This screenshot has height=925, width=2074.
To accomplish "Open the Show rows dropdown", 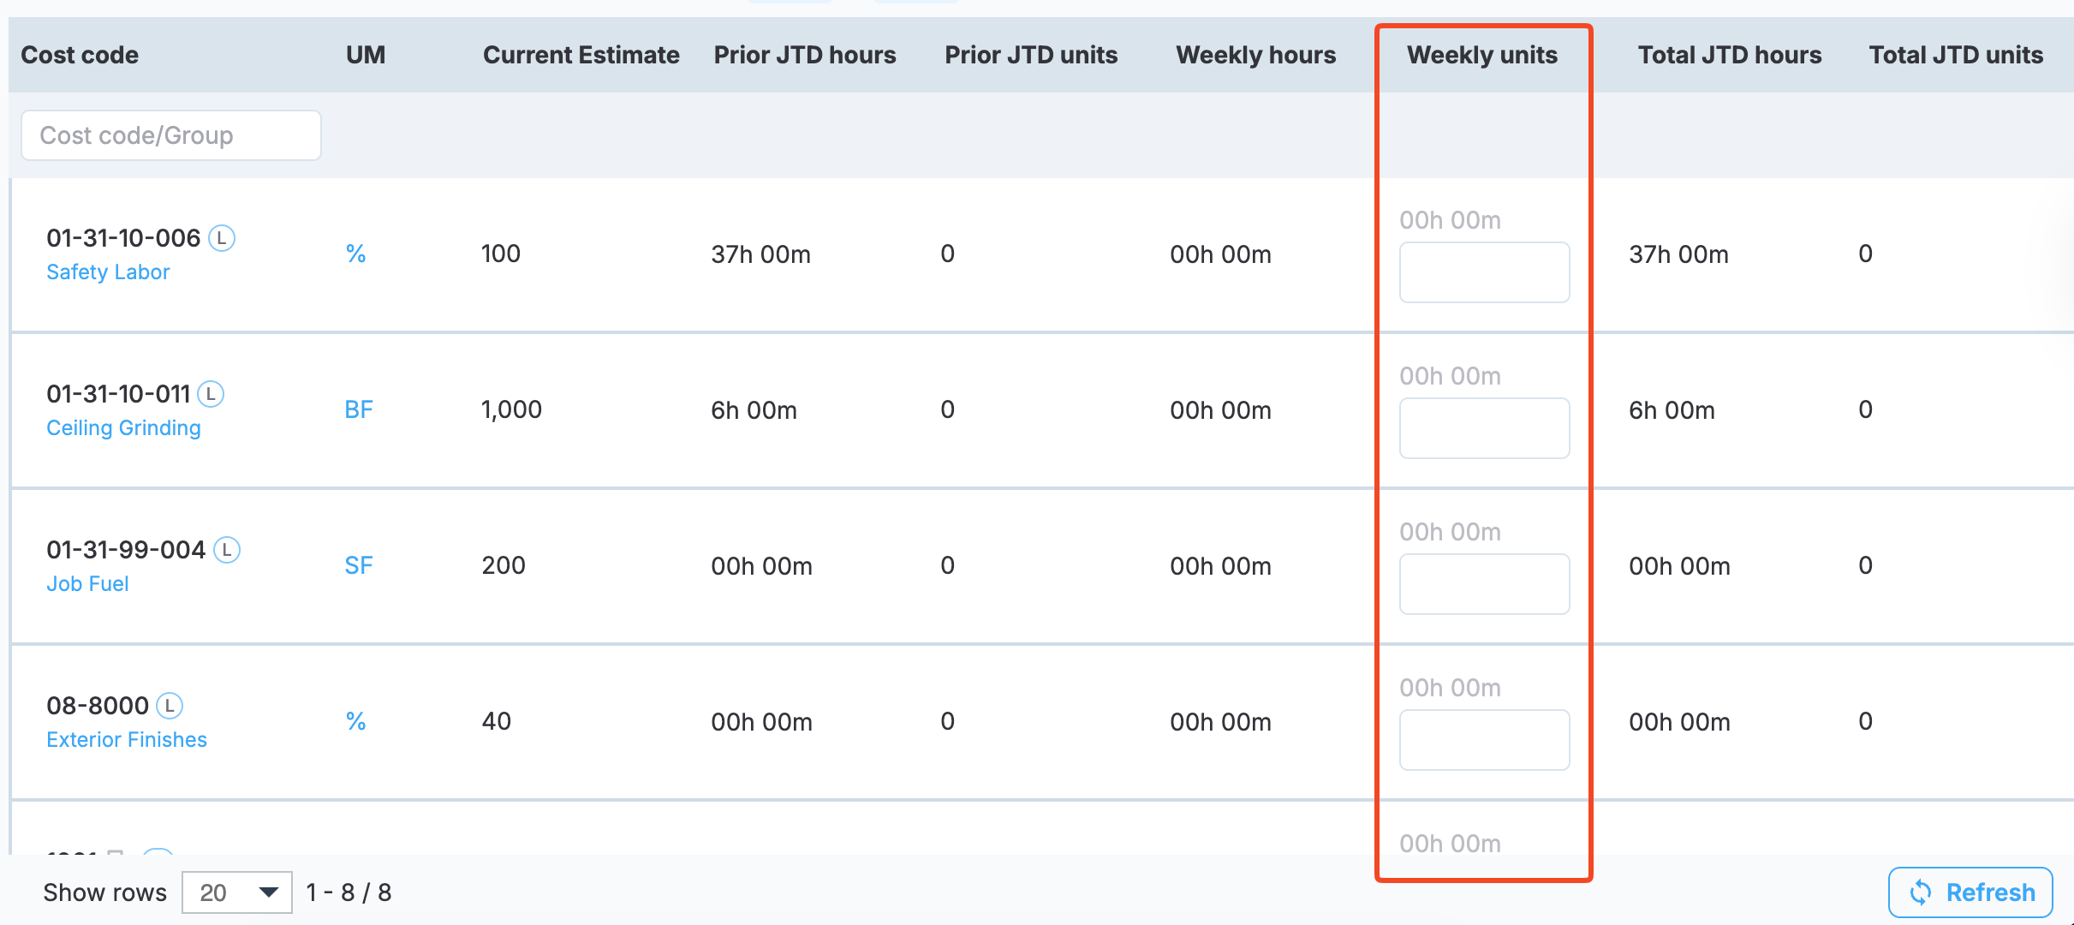I will pyautogui.click(x=236, y=892).
